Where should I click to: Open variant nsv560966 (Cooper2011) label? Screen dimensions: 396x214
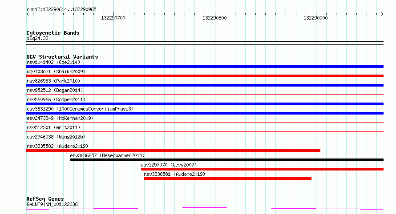pyautogui.click(x=56, y=99)
